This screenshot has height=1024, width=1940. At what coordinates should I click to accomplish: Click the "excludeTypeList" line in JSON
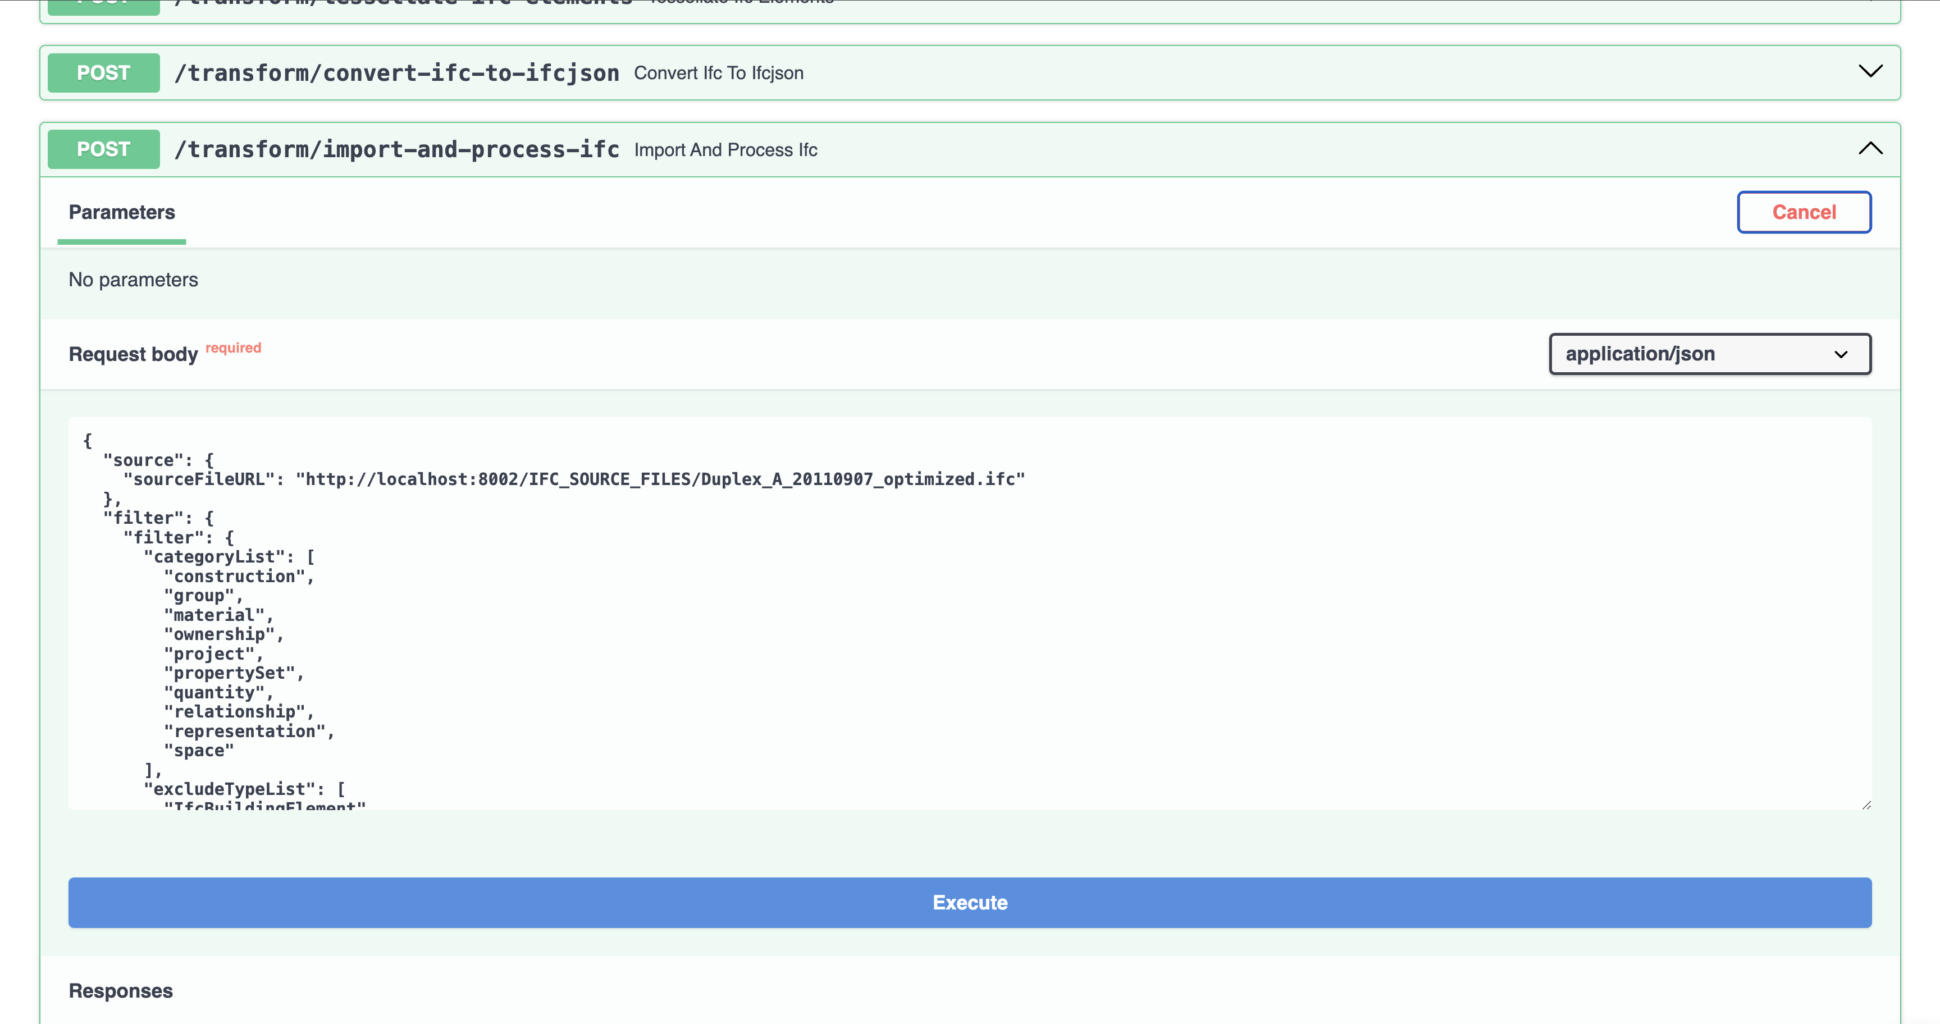coord(244,789)
